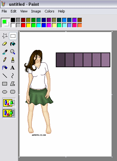Pick the Airbrush spray can tool
117x161 pixels.
click(x=5, y=68)
